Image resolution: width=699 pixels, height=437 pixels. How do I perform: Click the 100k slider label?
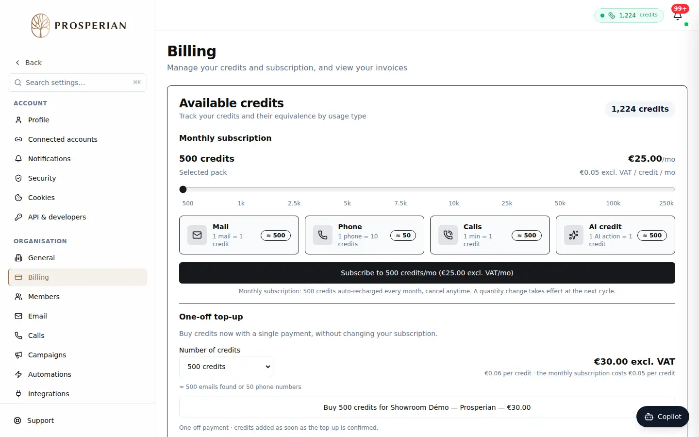[x=613, y=203]
